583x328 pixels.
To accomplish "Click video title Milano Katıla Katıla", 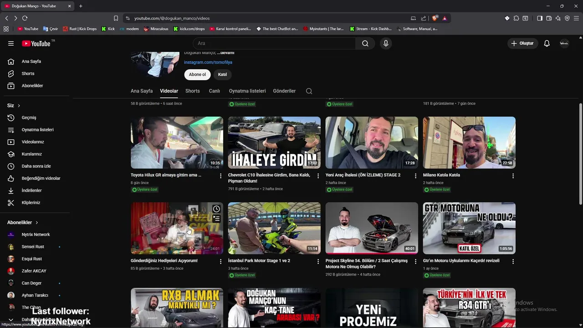I will [441, 175].
